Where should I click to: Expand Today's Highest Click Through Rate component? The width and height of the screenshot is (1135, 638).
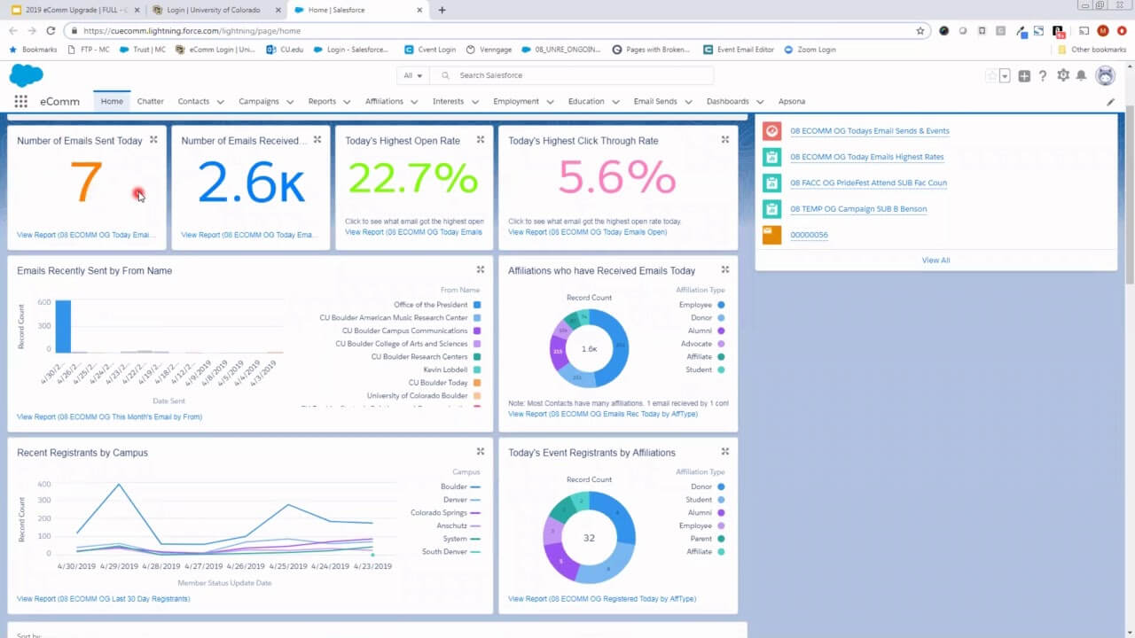point(724,140)
